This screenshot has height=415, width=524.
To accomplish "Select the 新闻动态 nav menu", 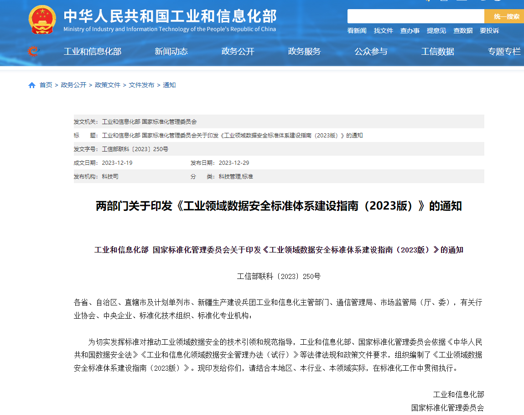I will [x=171, y=52].
